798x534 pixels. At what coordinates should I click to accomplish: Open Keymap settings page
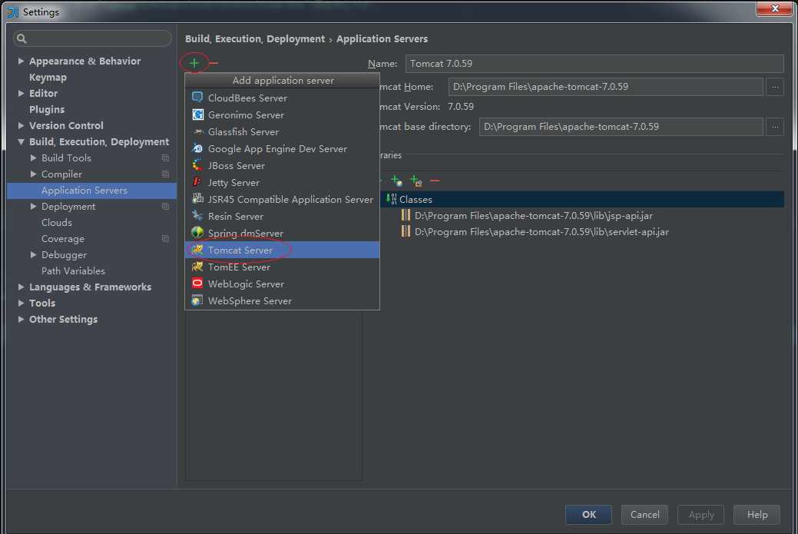click(48, 78)
